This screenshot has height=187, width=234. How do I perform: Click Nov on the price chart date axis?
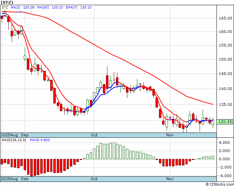(x=170, y=135)
